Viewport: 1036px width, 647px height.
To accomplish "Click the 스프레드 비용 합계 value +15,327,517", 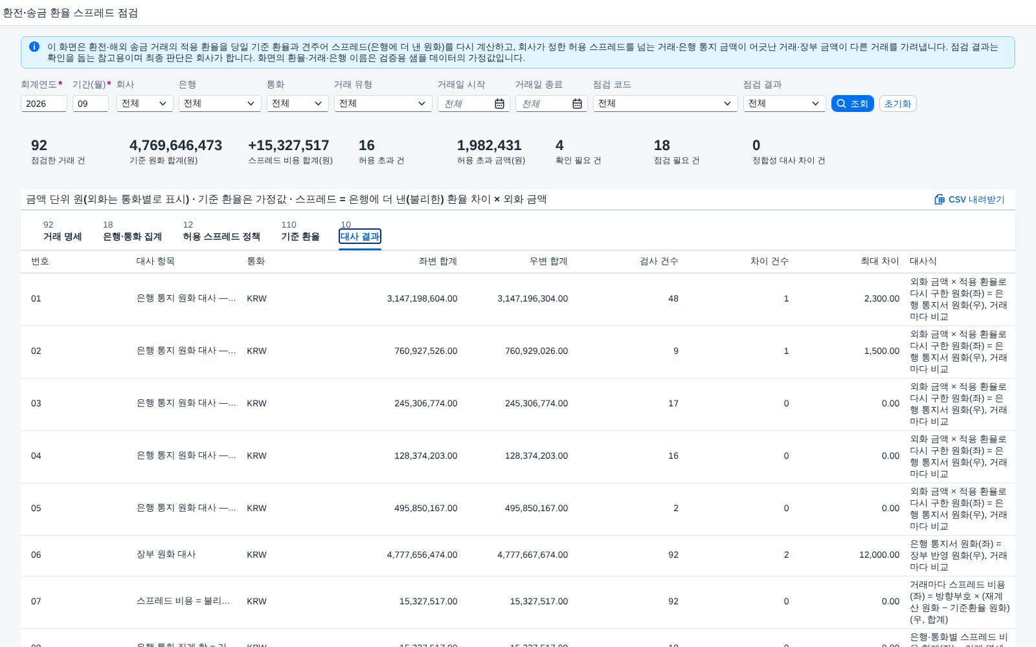I will (x=289, y=146).
